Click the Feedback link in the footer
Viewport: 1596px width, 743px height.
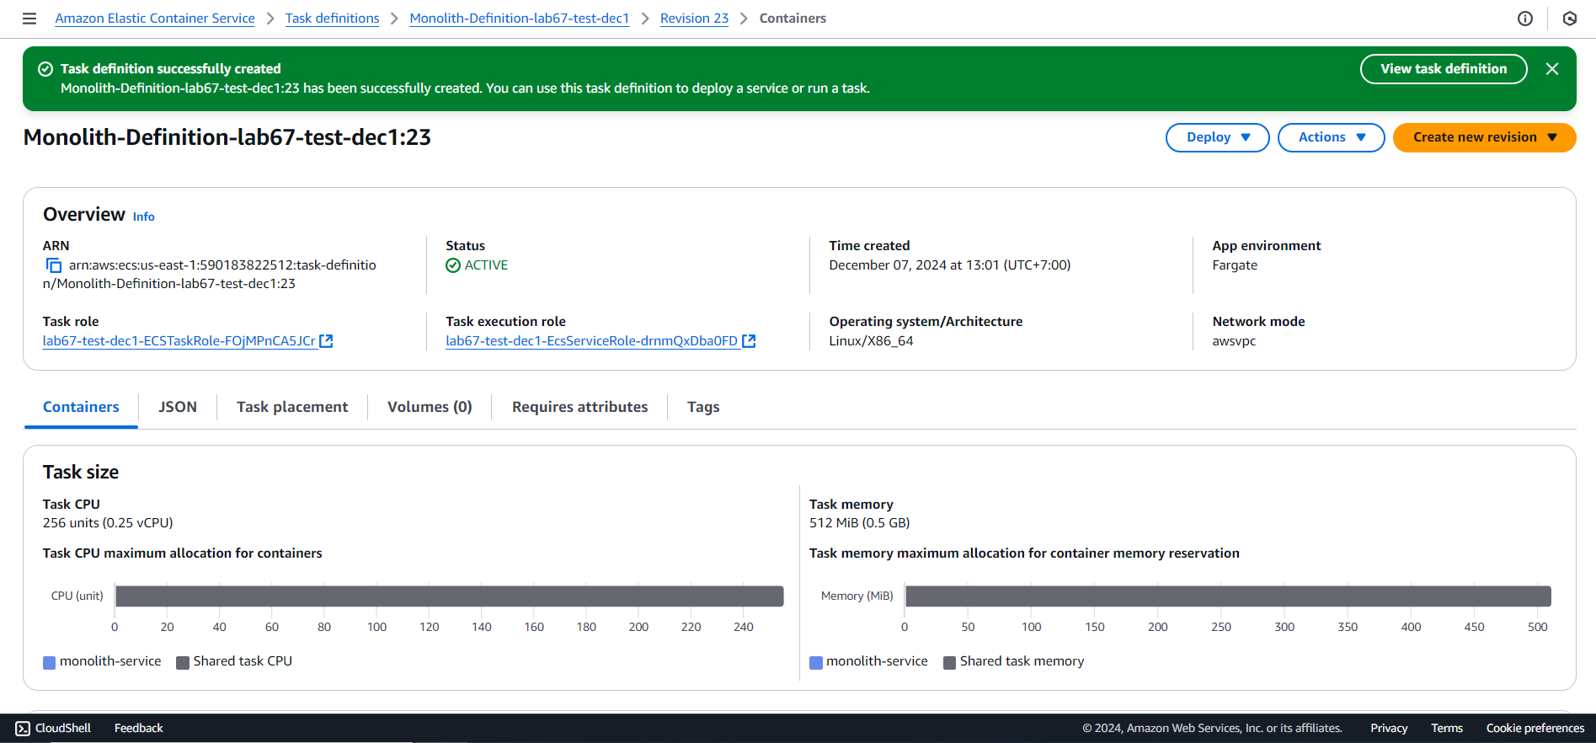coord(138,729)
